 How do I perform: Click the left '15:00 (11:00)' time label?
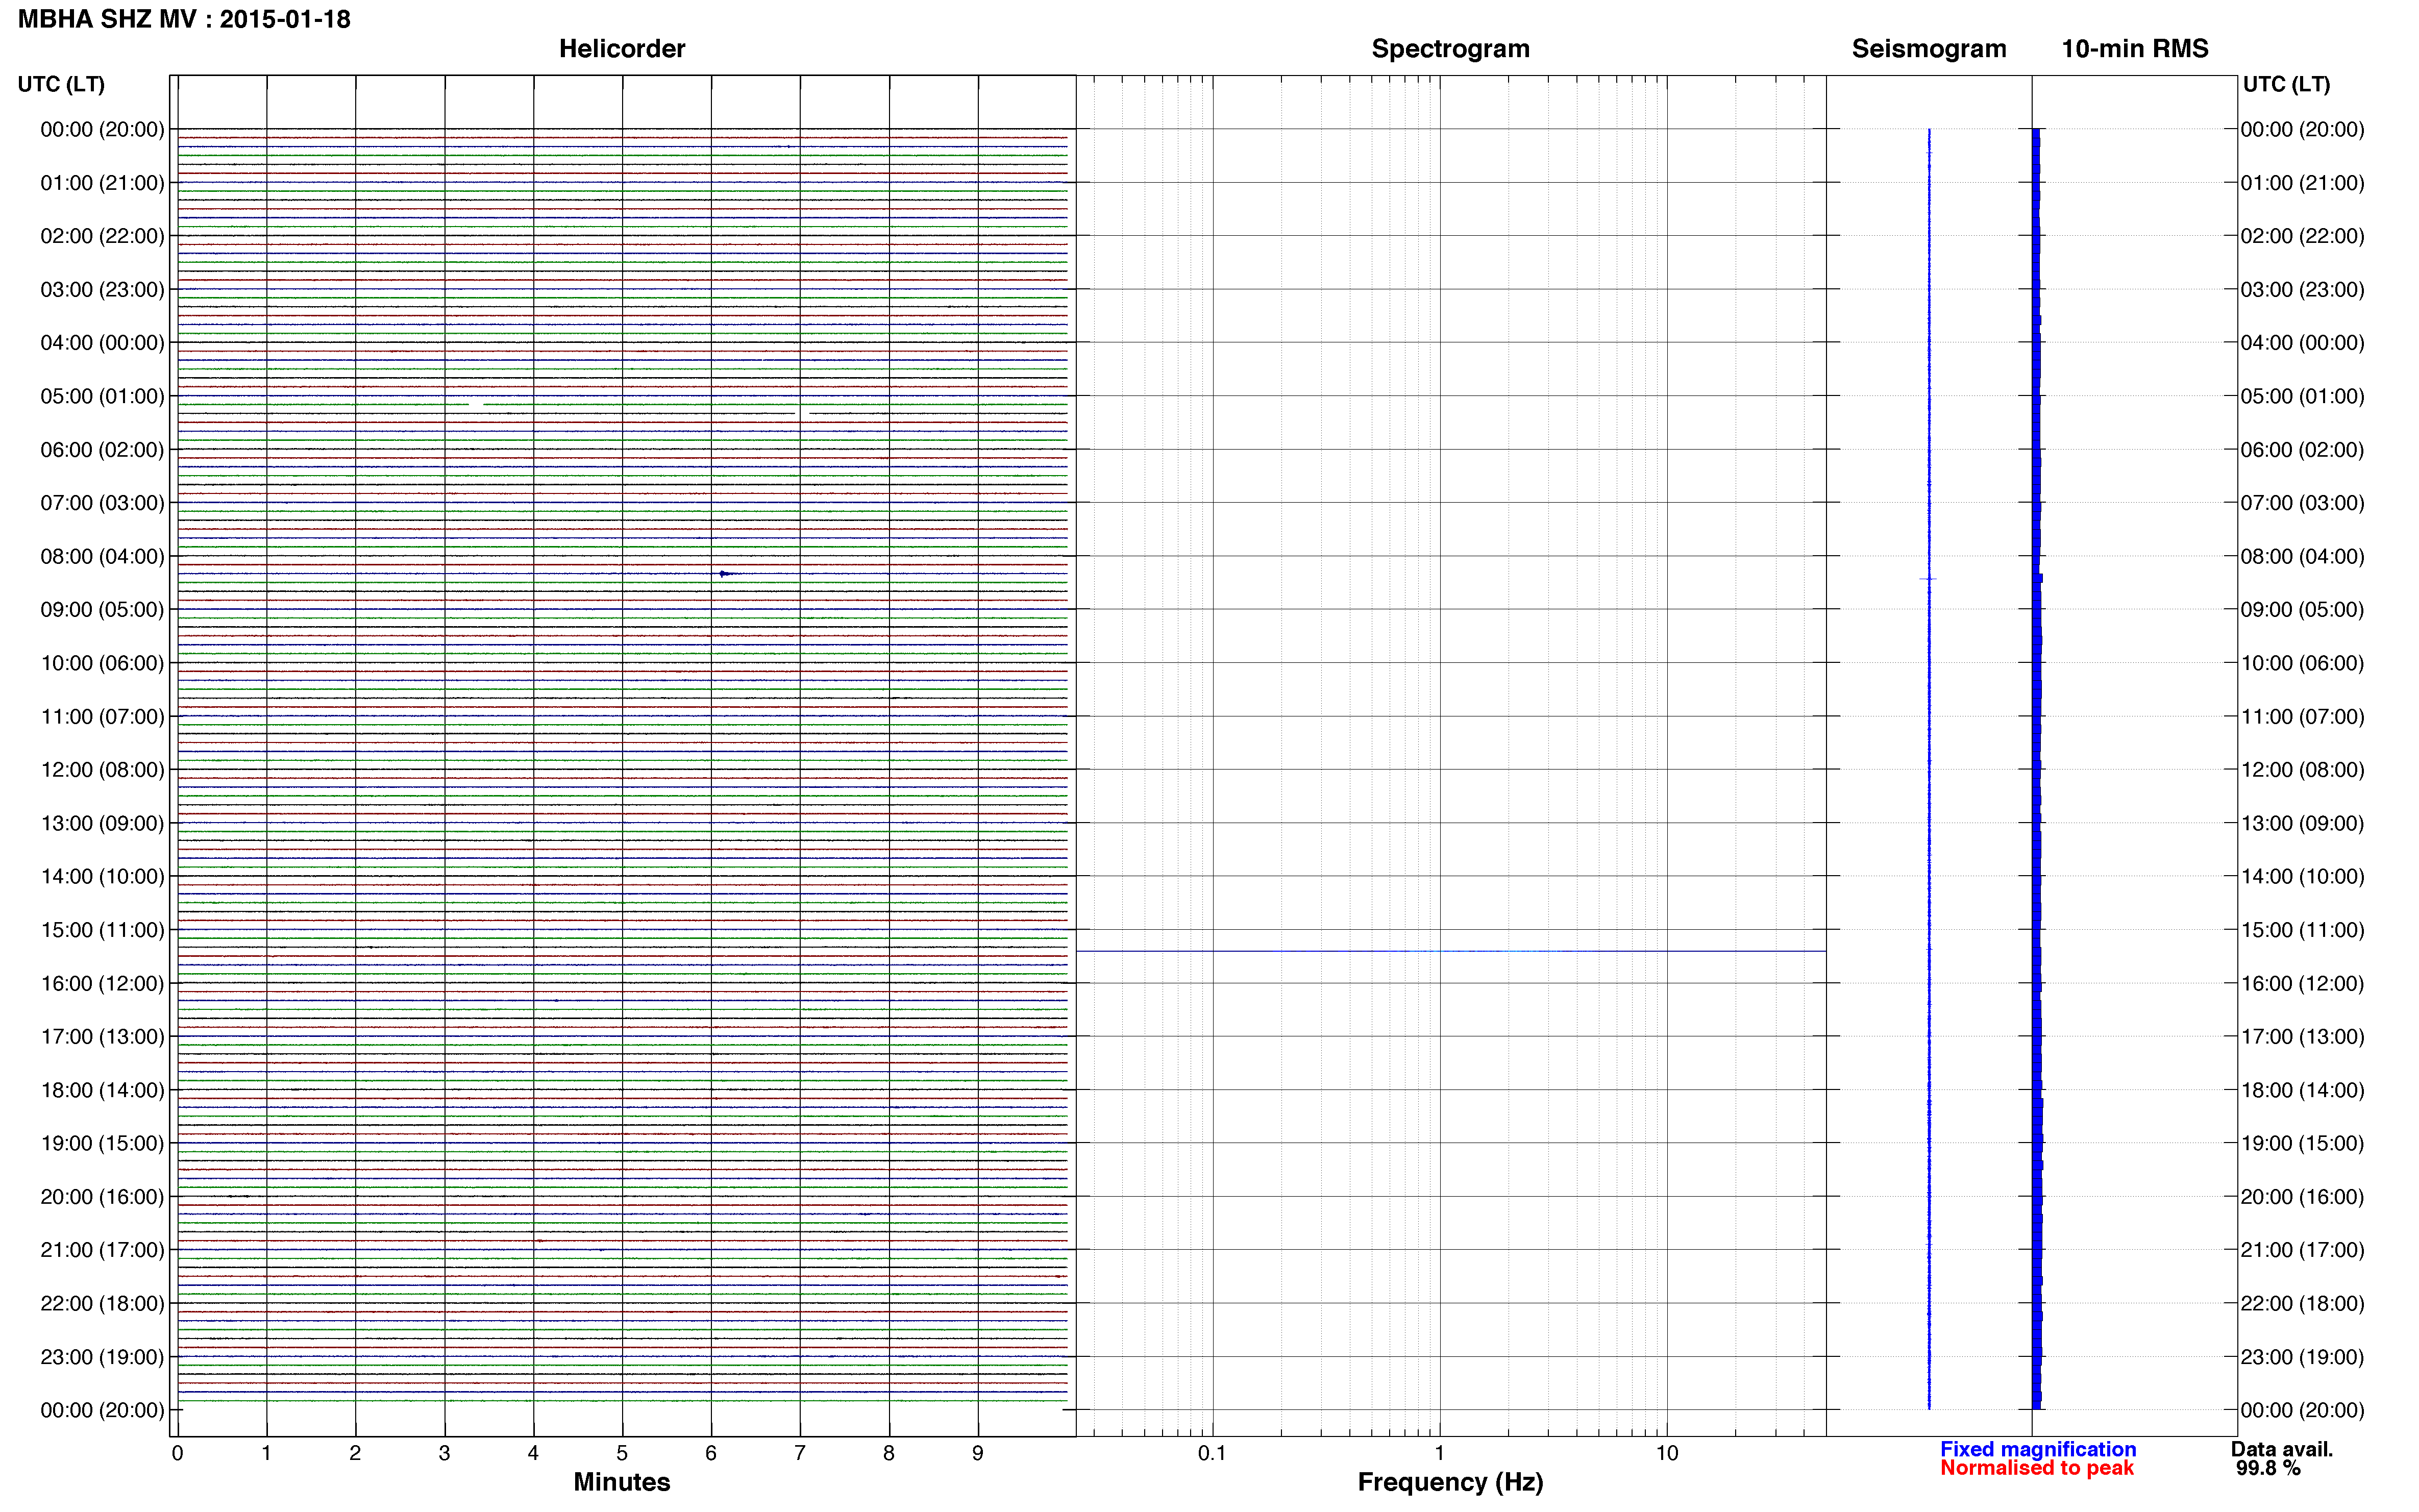[x=102, y=930]
